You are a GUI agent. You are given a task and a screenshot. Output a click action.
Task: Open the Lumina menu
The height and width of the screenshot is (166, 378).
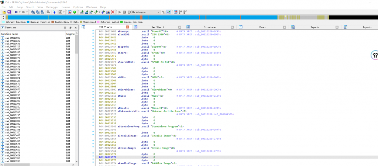(x=66, y=7)
